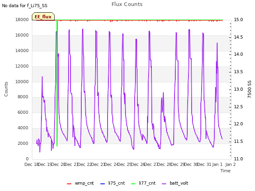This screenshot has height=191, width=255.
Task: Click the 14000 y-axis tick label
Action: point(22,51)
